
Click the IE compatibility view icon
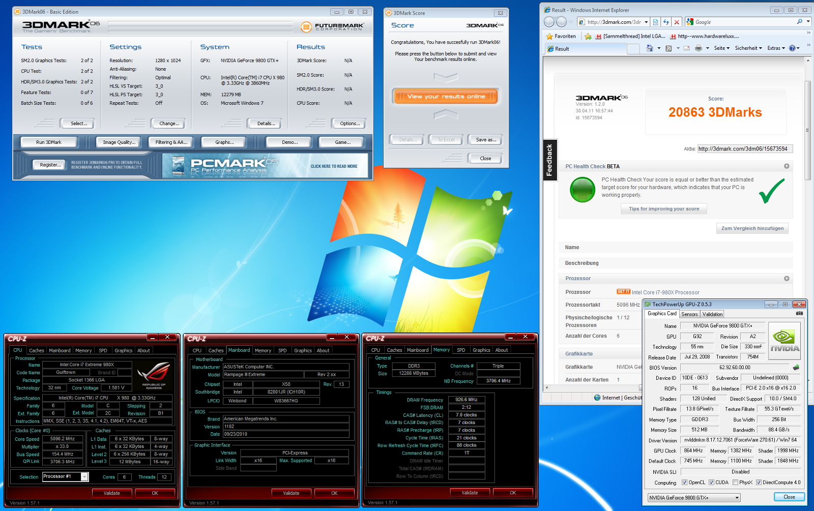click(656, 22)
